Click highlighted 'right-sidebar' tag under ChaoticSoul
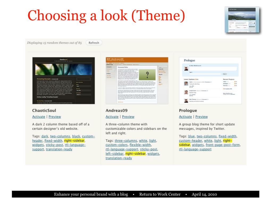Viewport: 272px width, 204px height. pos(74,141)
